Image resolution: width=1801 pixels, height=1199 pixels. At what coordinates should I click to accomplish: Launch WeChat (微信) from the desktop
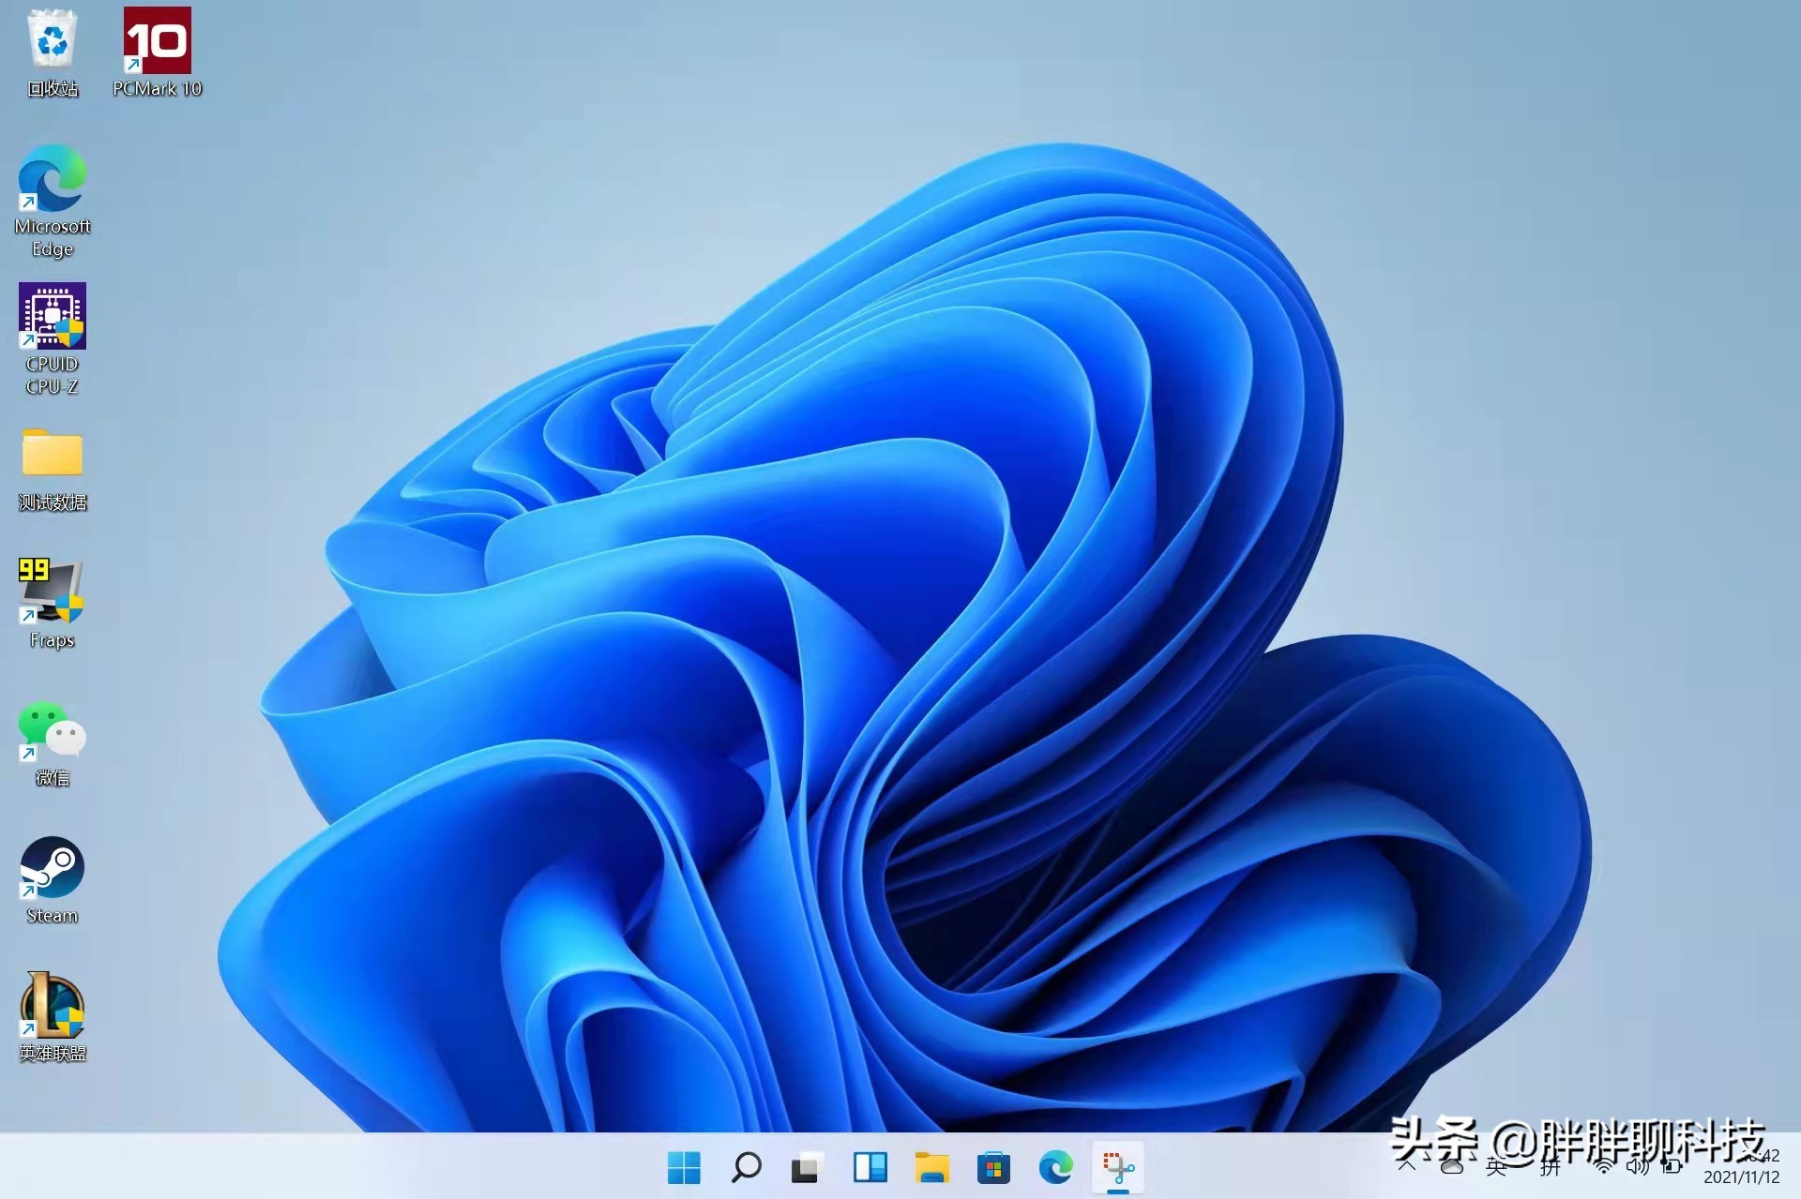tap(52, 731)
